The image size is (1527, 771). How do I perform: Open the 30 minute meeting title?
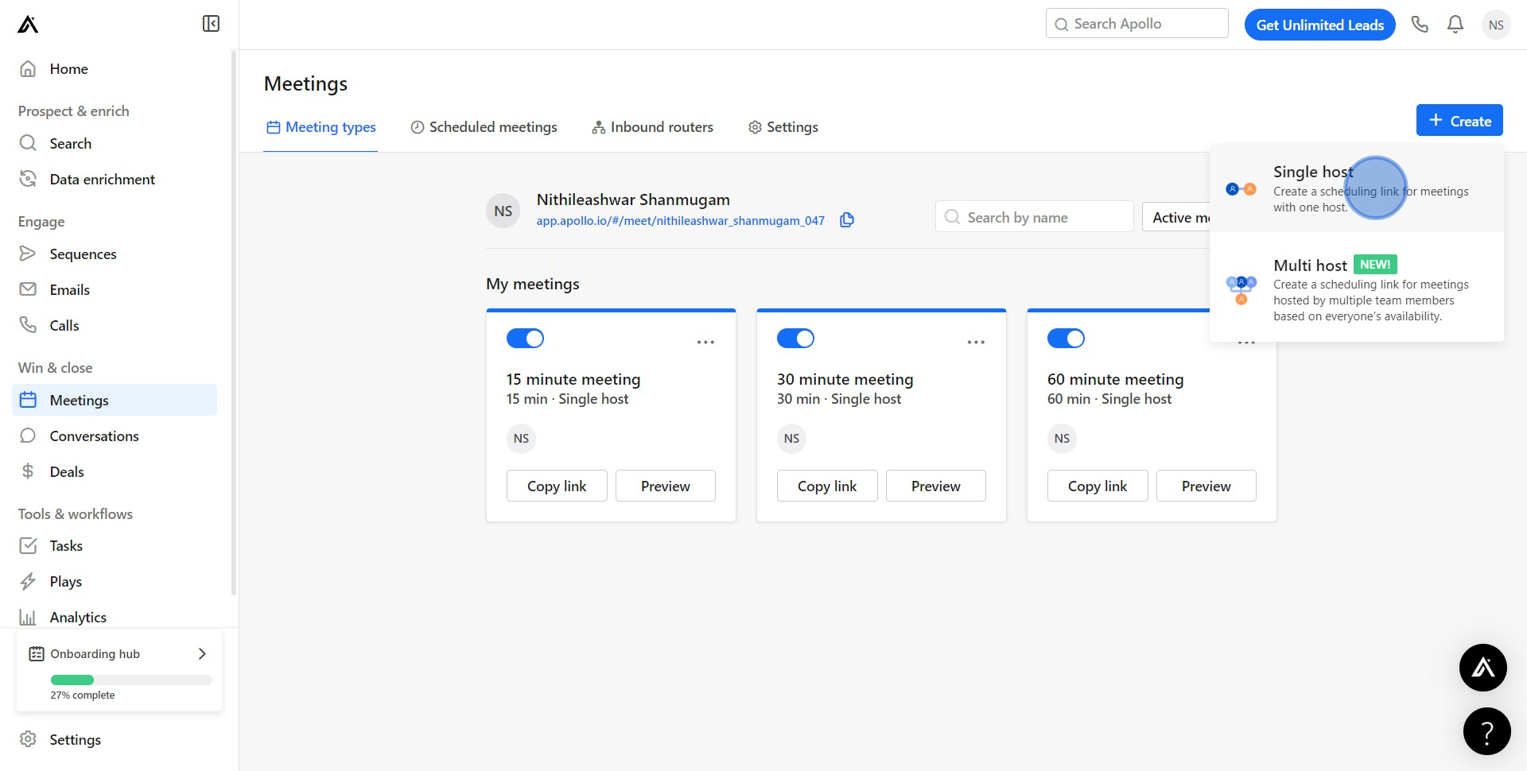tap(845, 380)
